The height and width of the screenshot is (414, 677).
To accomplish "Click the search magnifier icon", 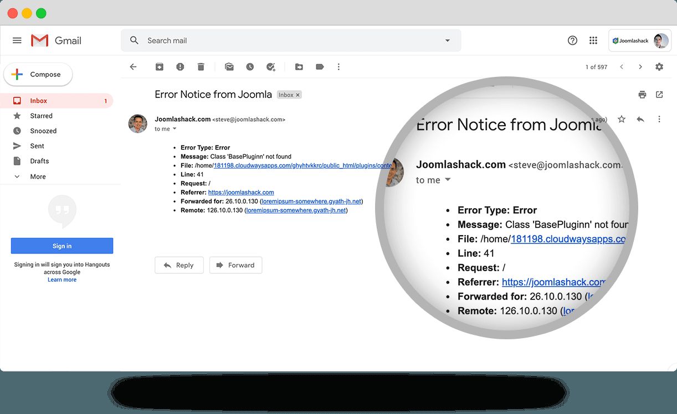I will (x=134, y=40).
